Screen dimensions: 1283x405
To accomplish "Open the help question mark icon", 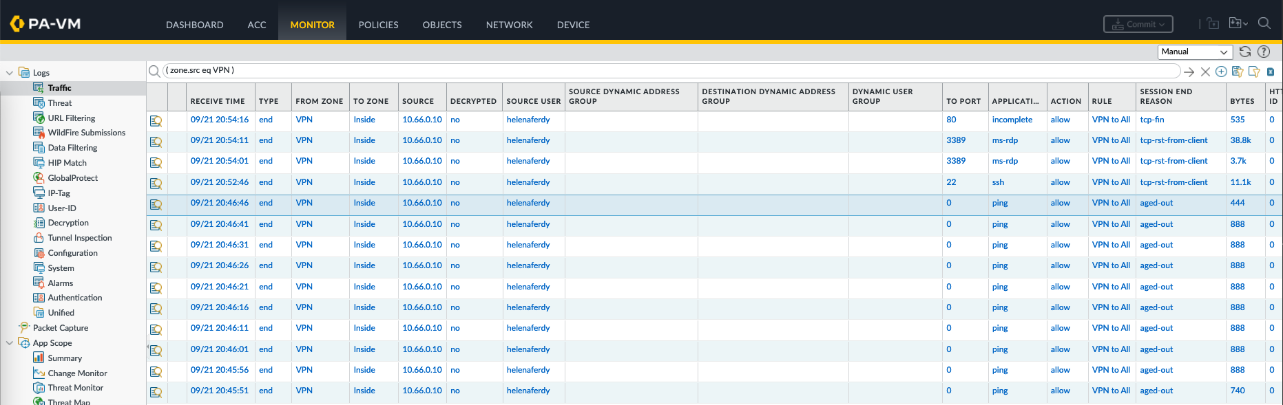I will point(1264,52).
